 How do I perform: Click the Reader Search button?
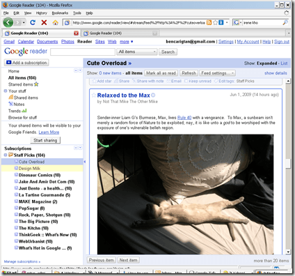pyautogui.click(x=168, y=52)
